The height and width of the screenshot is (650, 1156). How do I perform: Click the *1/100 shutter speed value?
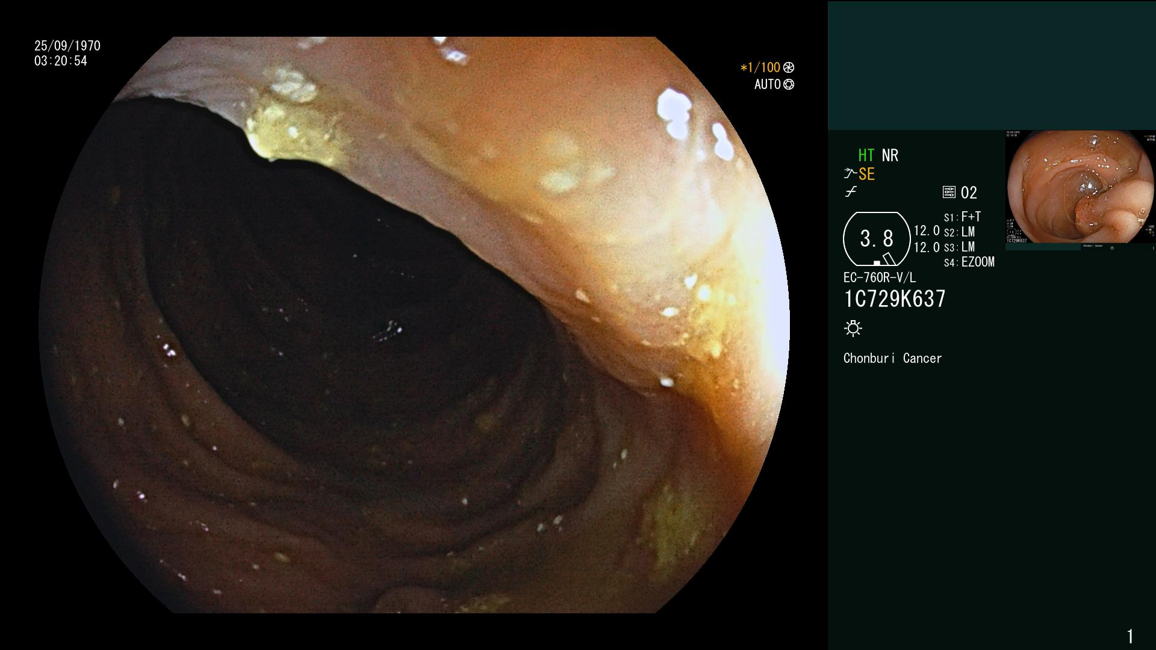[x=760, y=67]
